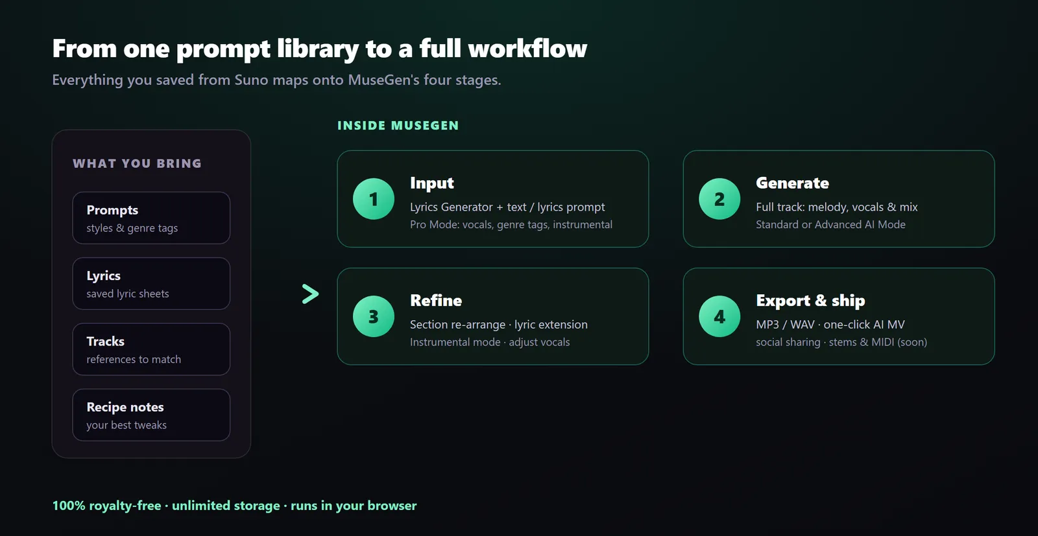Select the Recipe notes card

tap(151, 415)
